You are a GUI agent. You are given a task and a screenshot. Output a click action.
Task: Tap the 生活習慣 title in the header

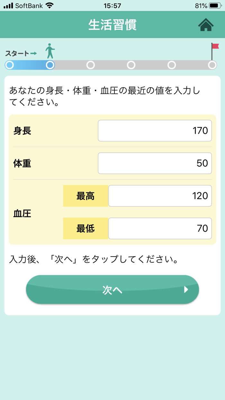pyautogui.click(x=113, y=25)
